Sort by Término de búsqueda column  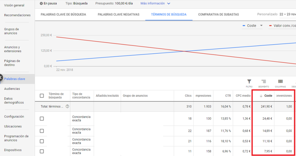pyautogui.click(x=56, y=96)
